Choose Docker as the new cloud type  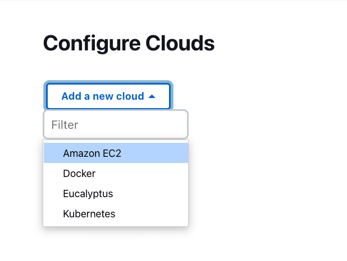pos(79,174)
